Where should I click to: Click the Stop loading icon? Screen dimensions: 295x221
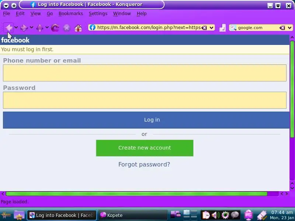[x=67, y=28]
